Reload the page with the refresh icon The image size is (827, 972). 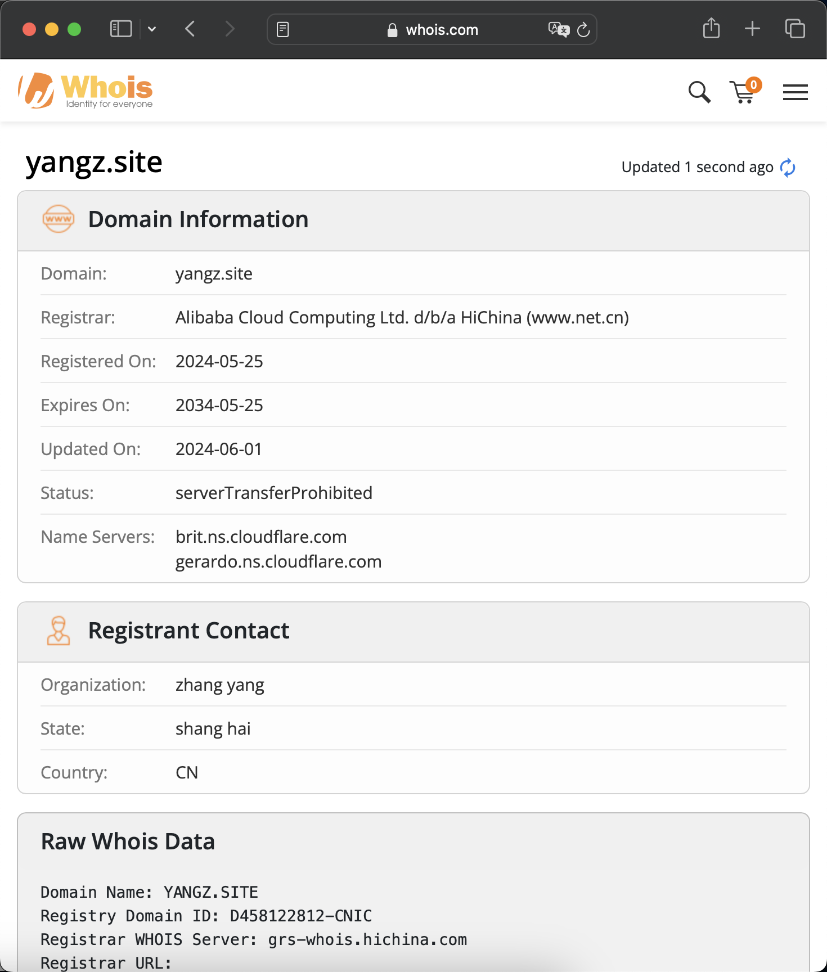tap(584, 29)
